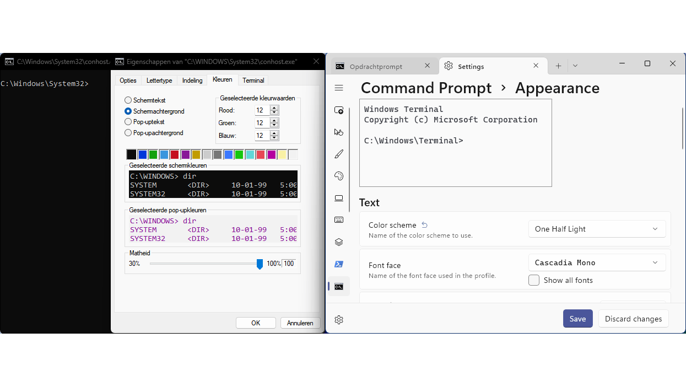Open Actions keyboard icon in sidebar
686x386 pixels.
pos(339,220)
